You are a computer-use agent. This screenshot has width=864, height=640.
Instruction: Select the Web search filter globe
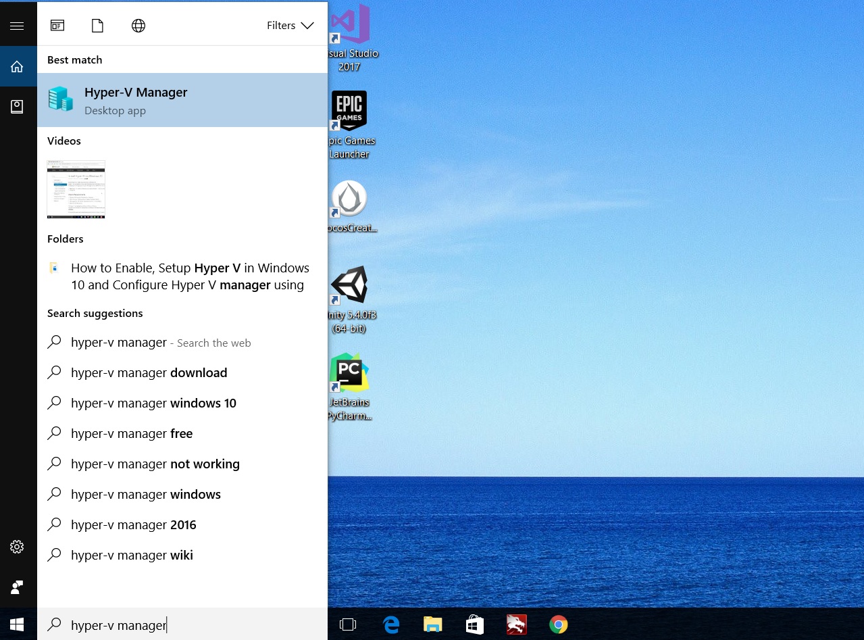click(x=138, y=25)
